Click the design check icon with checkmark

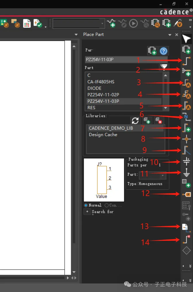[x=38, y=24]
